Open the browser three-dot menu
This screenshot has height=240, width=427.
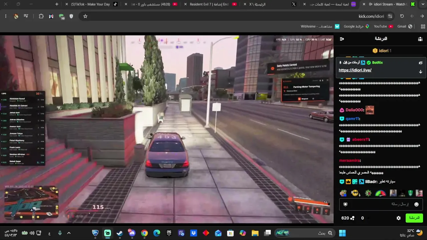pos(6,16)
